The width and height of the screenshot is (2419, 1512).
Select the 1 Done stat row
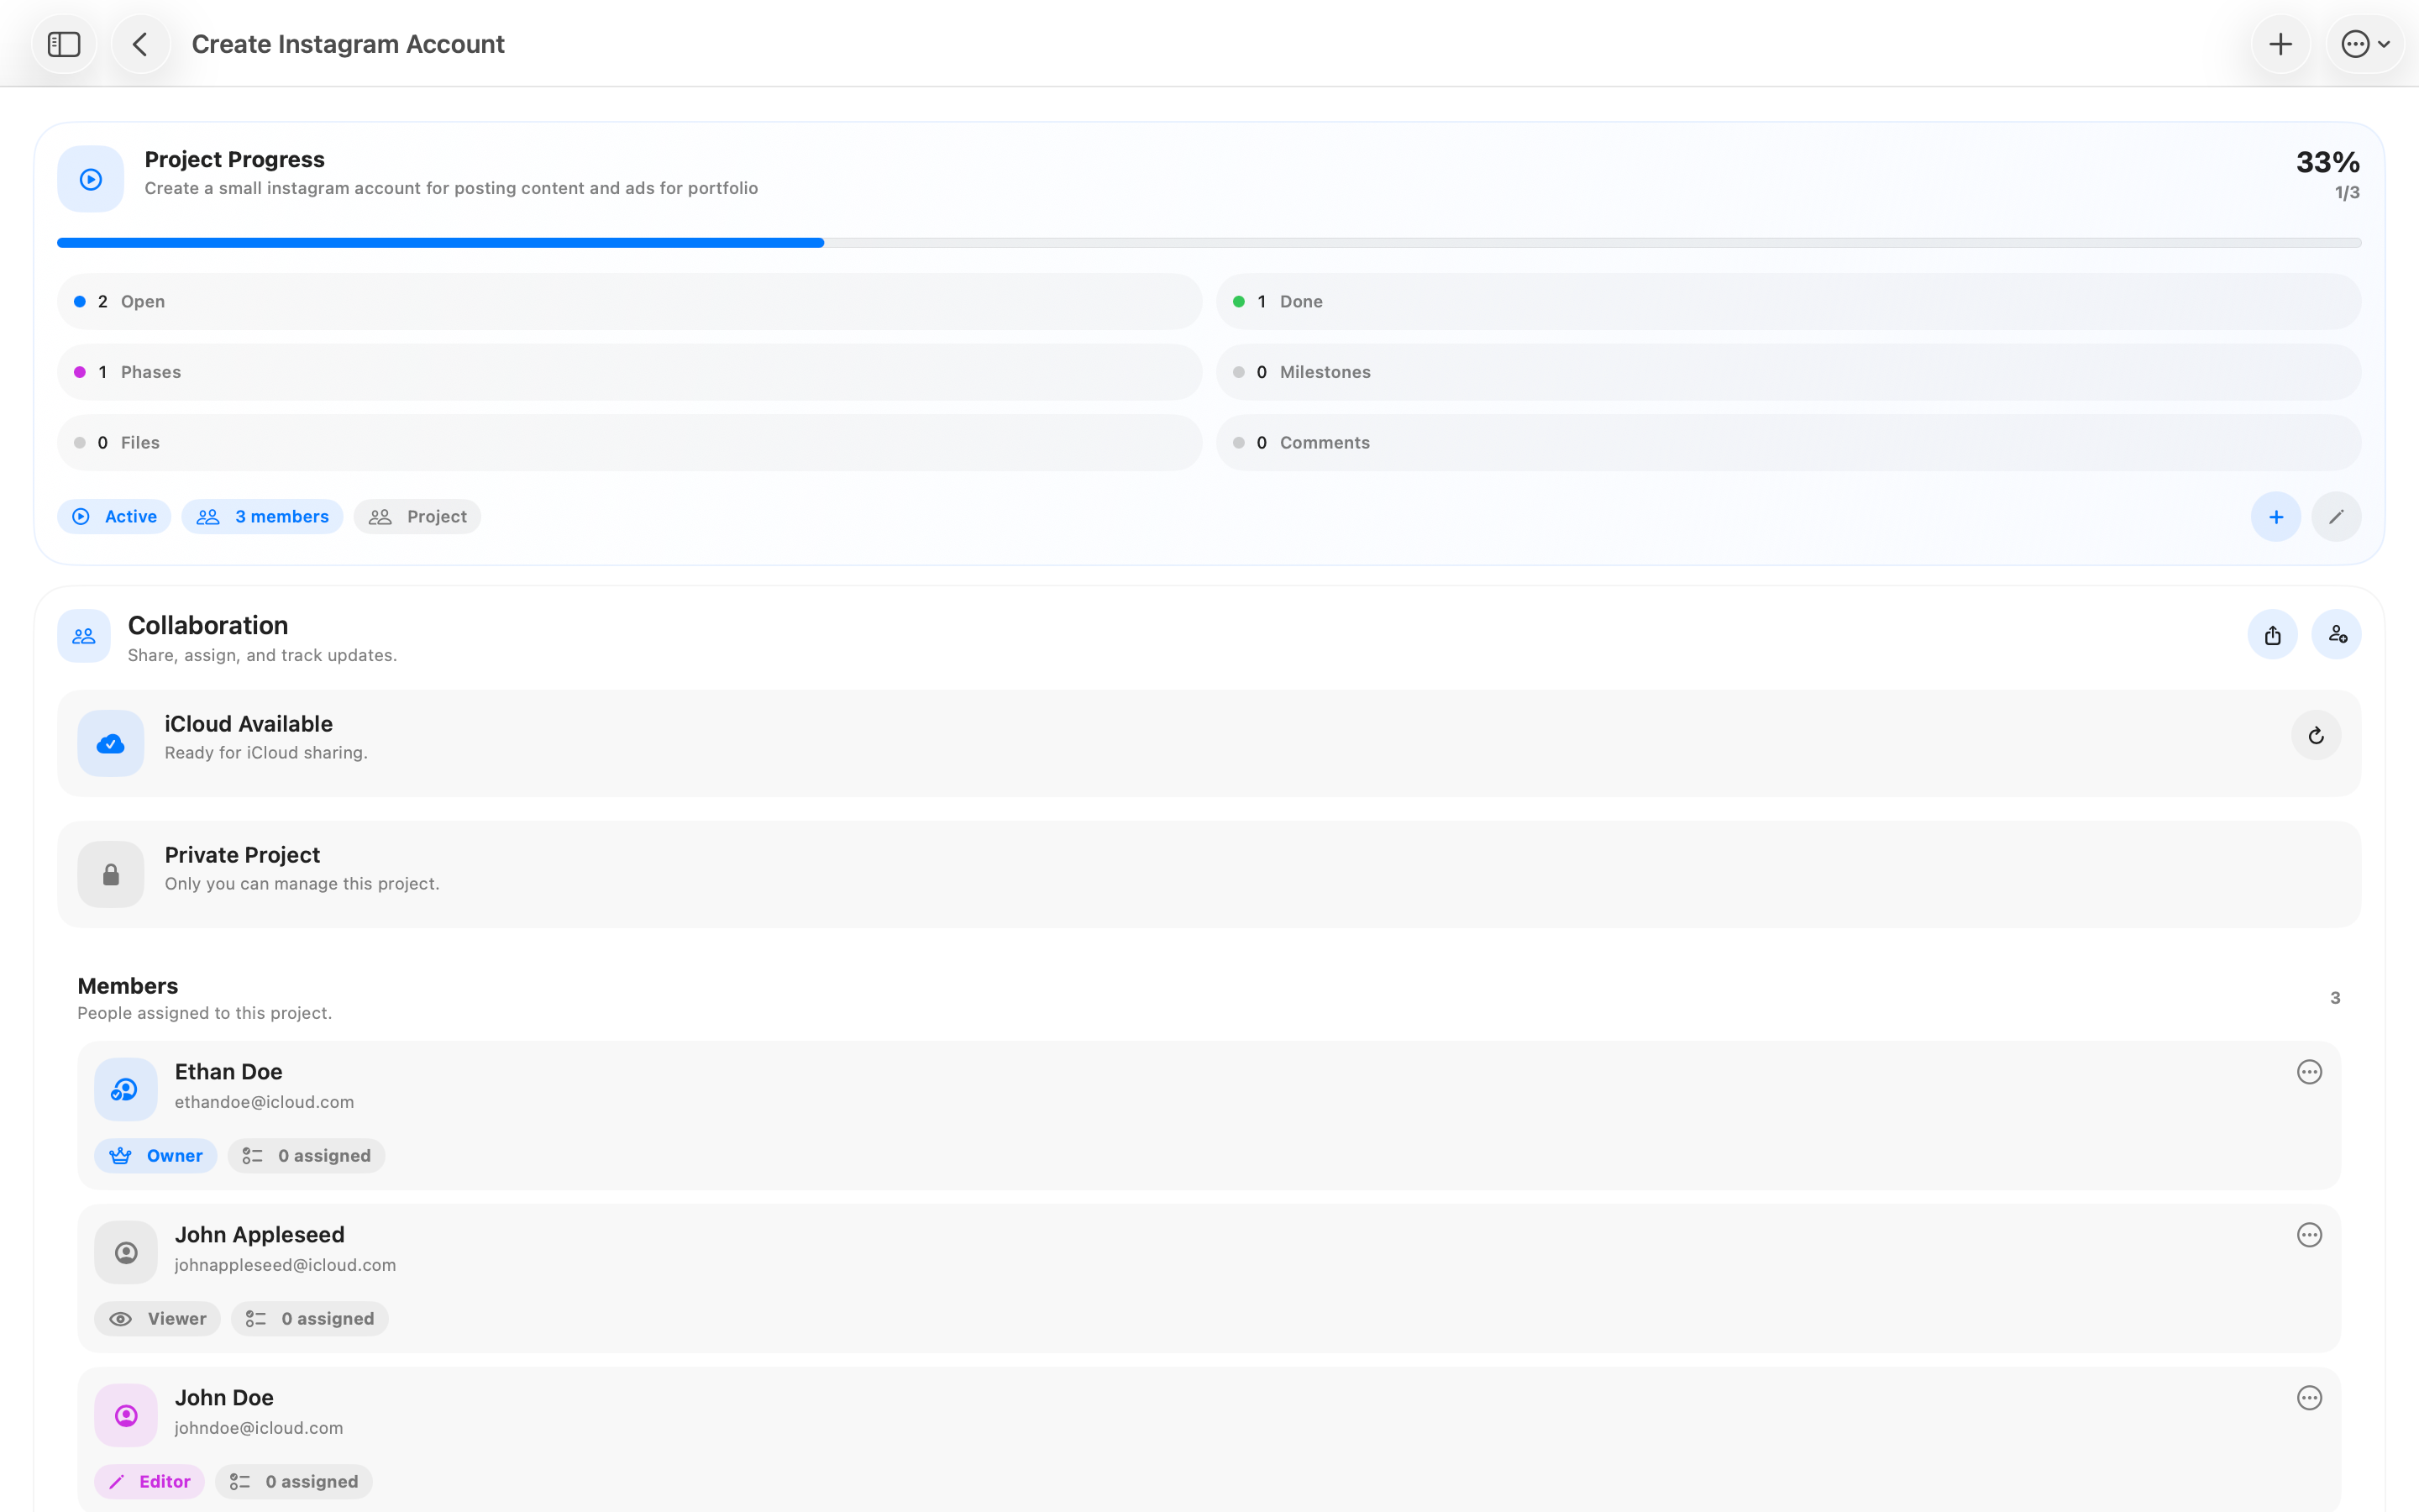pos(1788,302)
